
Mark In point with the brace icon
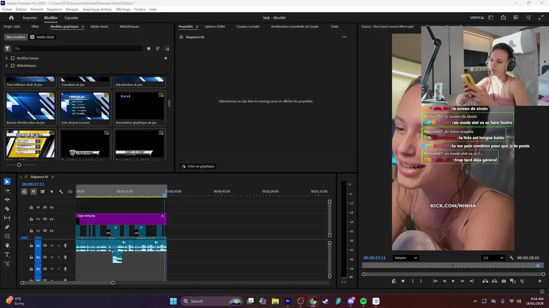pyautogui.click(x=413, y=281)
